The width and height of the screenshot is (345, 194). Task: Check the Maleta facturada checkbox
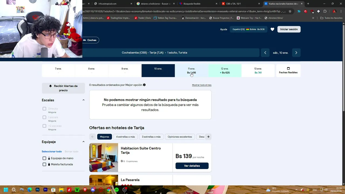(x=44, y=164)
